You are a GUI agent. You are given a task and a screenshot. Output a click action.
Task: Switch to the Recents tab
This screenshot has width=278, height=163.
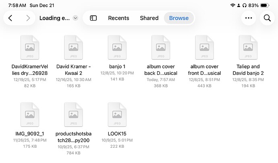pyautogui.click(x=118, y=18)
